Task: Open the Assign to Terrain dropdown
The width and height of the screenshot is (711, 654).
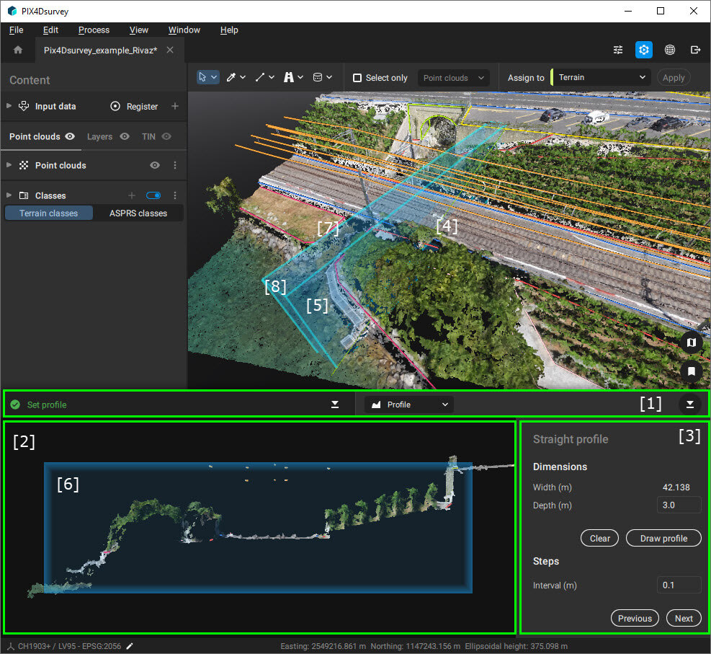Action: coord(602,77)
